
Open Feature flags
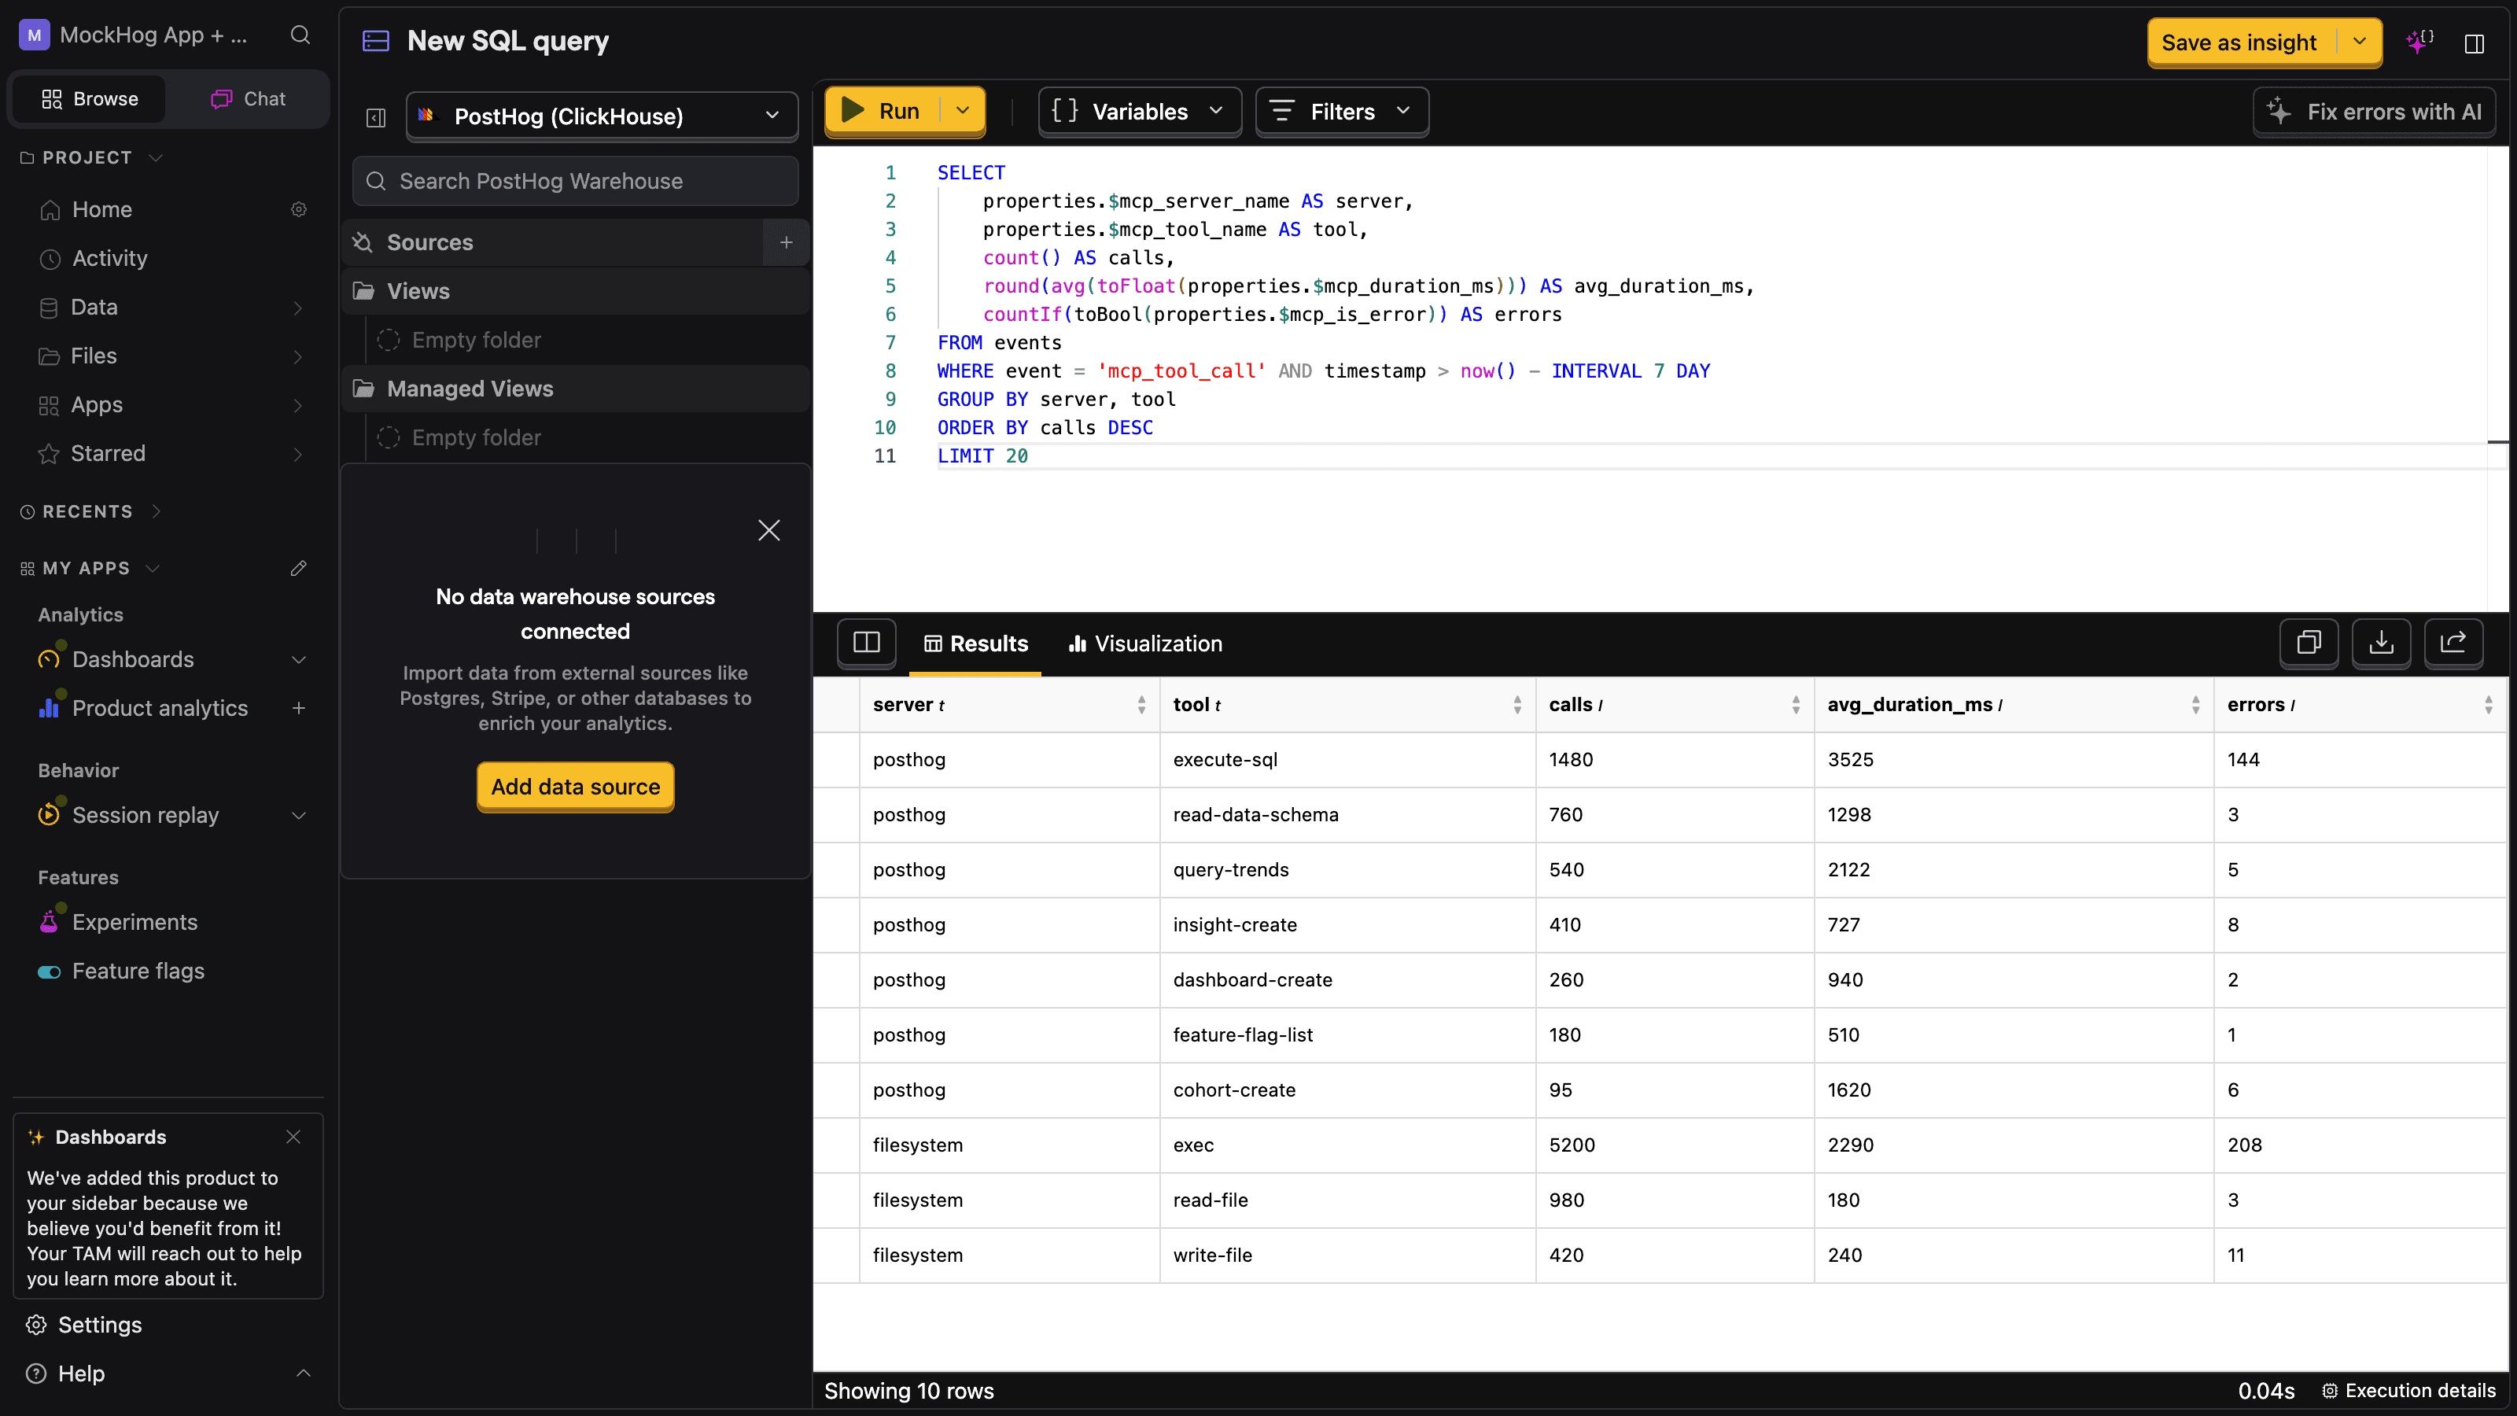138,971
